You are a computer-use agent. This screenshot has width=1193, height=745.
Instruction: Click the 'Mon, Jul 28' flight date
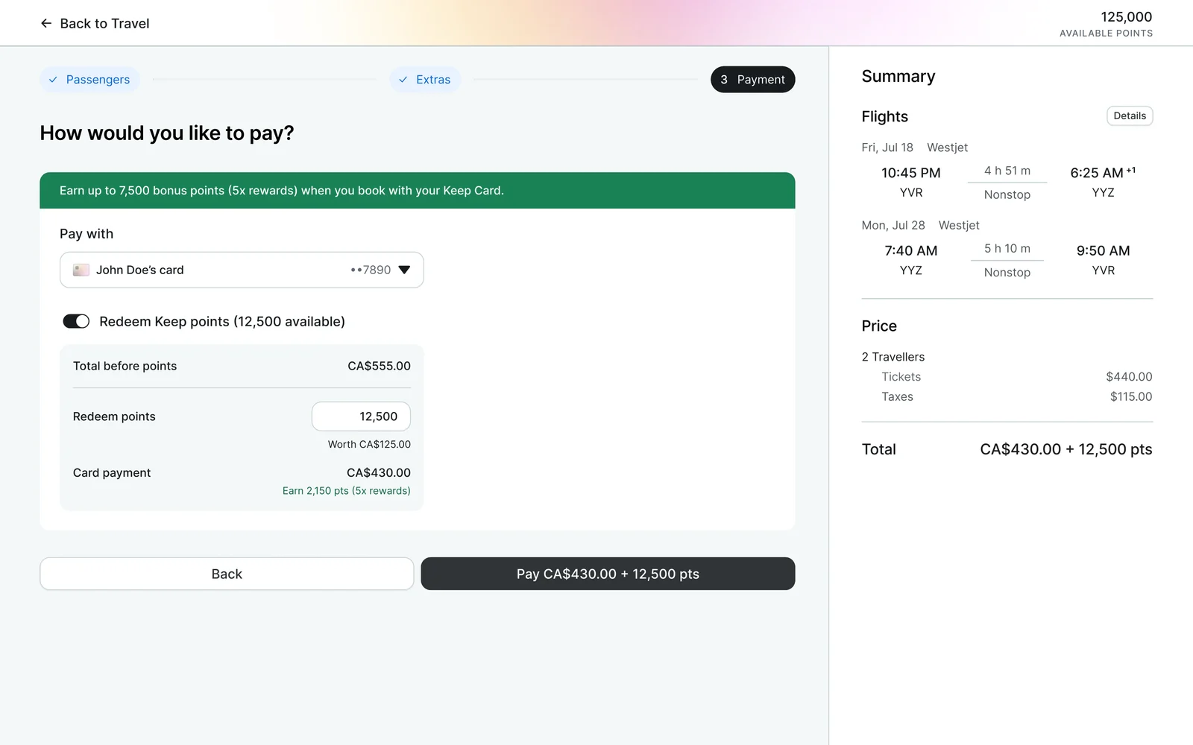pyautogui.click(x=893, y=225)
